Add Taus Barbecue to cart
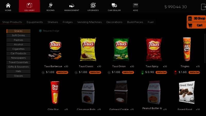Viewport: 206px width, 116px height. click(x=62, y=72)
